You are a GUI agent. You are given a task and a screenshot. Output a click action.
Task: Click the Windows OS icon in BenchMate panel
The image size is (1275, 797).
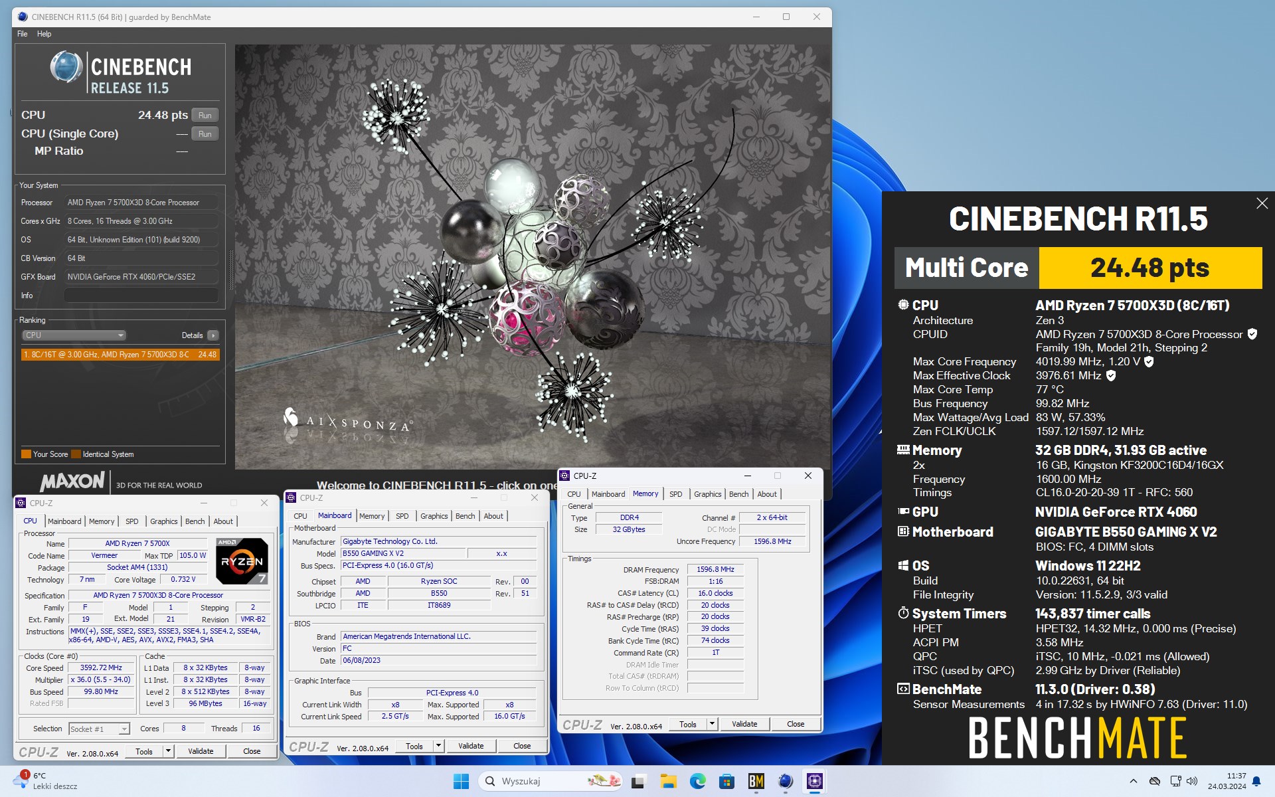[x=903, y=565]
